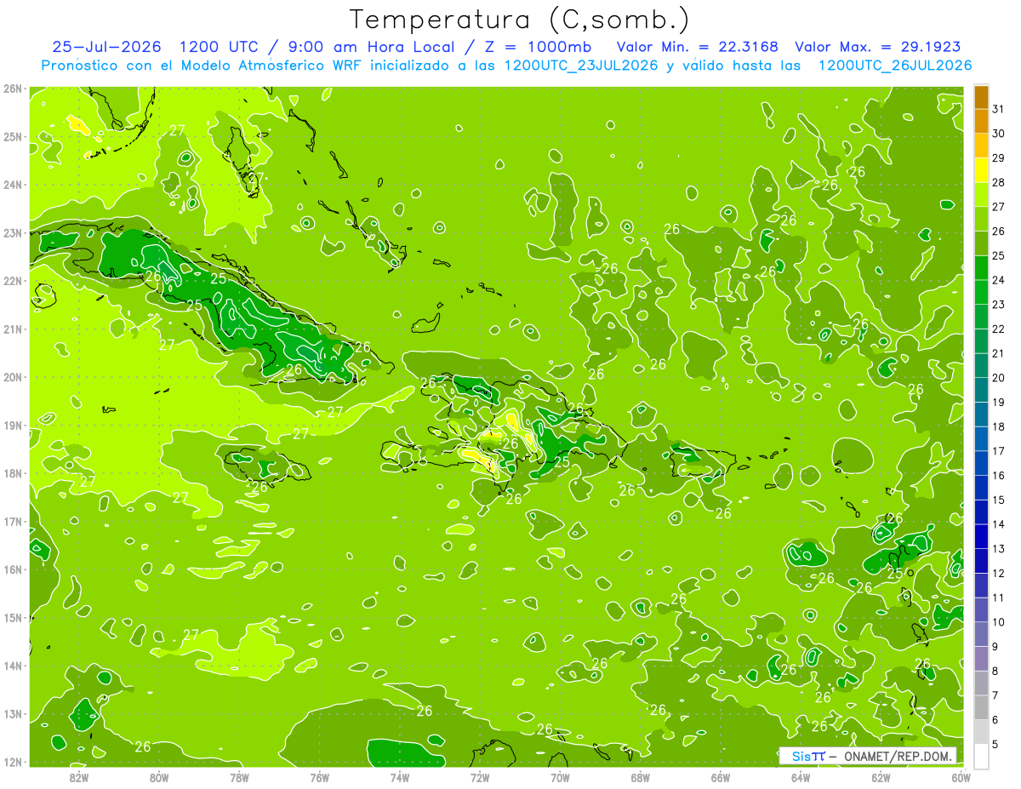Viewport: 1021px width, 789px height.
Task: Click the title 'Temperatura (C,somb.)'
Action: tap(520, 19)
